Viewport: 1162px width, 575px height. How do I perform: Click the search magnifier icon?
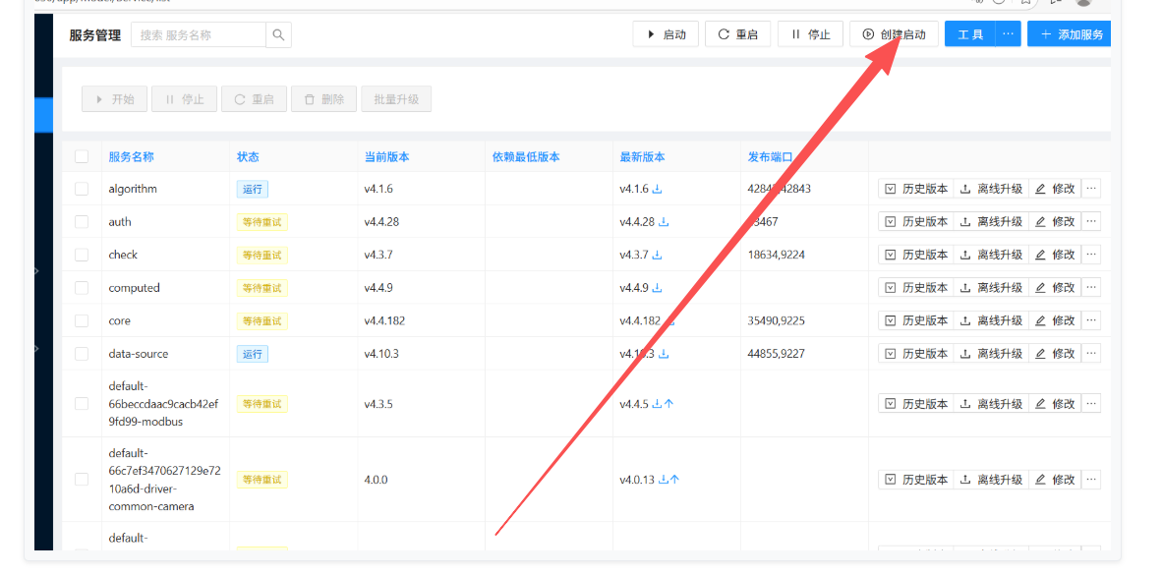[x=278, y=35]
